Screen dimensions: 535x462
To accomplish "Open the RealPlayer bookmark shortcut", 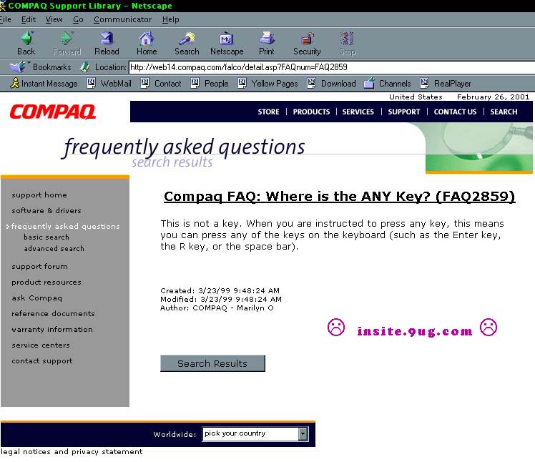I will (x=445, y=84).
